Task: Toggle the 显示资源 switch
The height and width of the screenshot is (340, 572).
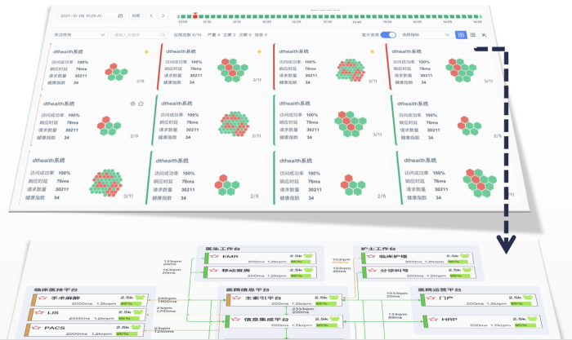Action: pos(388,35)
